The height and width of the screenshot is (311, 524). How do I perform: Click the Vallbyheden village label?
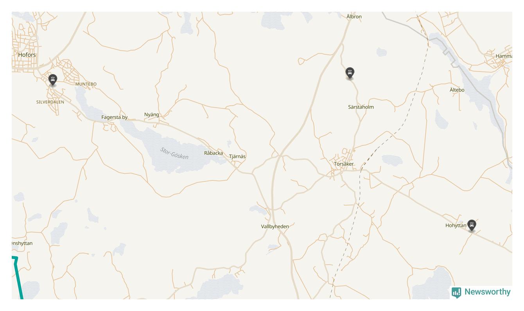tap(275, 227)
